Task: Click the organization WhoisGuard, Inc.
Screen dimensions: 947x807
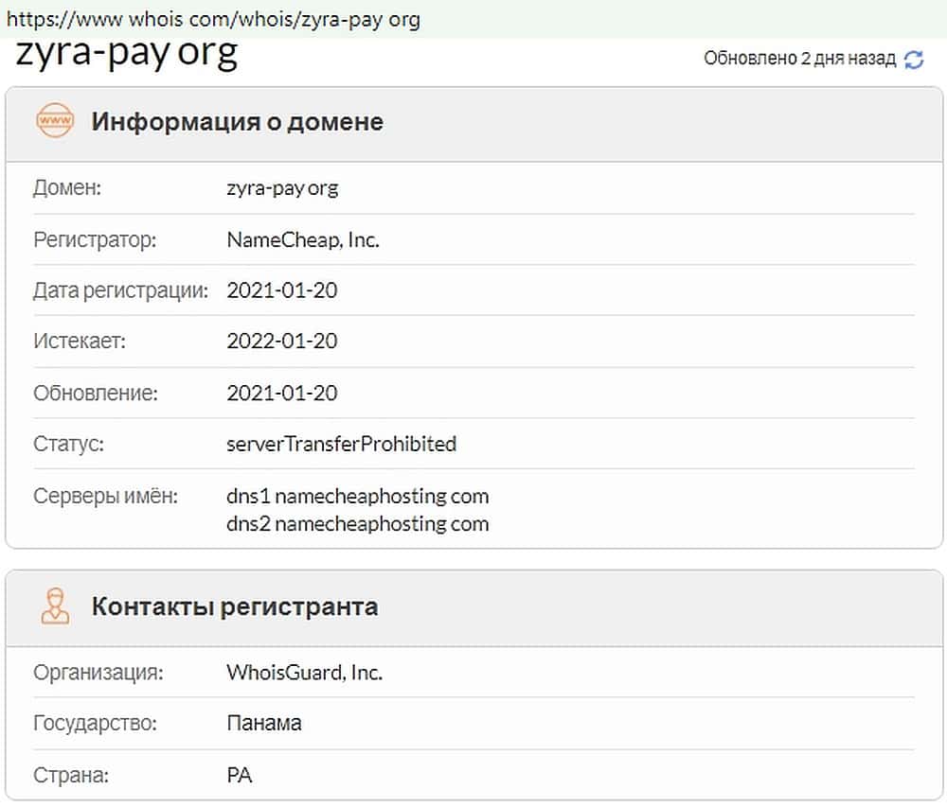Action: (x=305, y=674)
